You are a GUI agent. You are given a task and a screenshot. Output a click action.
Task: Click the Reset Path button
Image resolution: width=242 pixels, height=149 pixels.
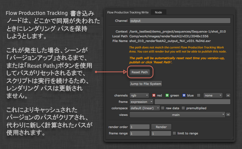140,72
